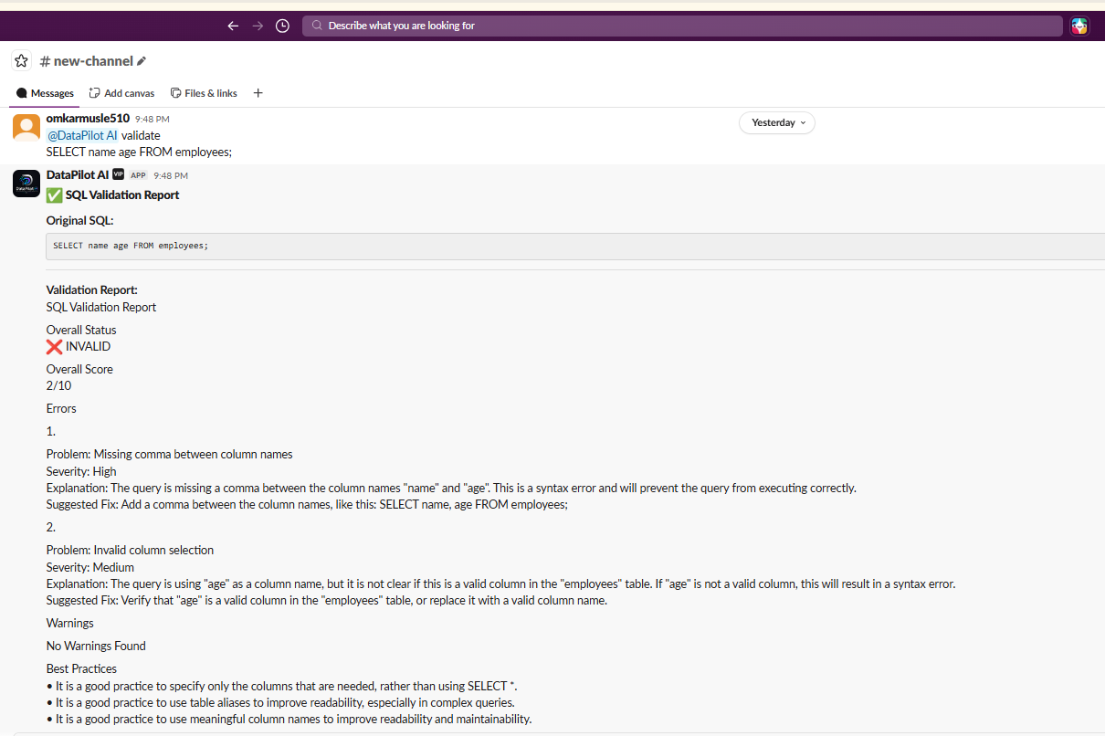Click 9:48 PM timestamp on omkarmusle510 message
The height and width of the screenshot is (736, 1105).
pos(153,119)
